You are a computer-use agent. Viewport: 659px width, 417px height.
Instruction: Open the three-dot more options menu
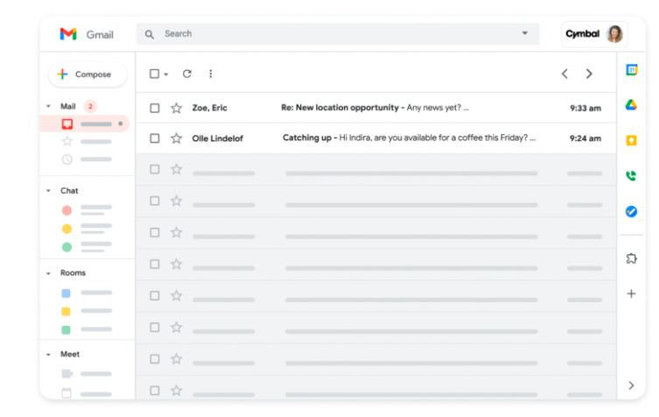[211, 74]
